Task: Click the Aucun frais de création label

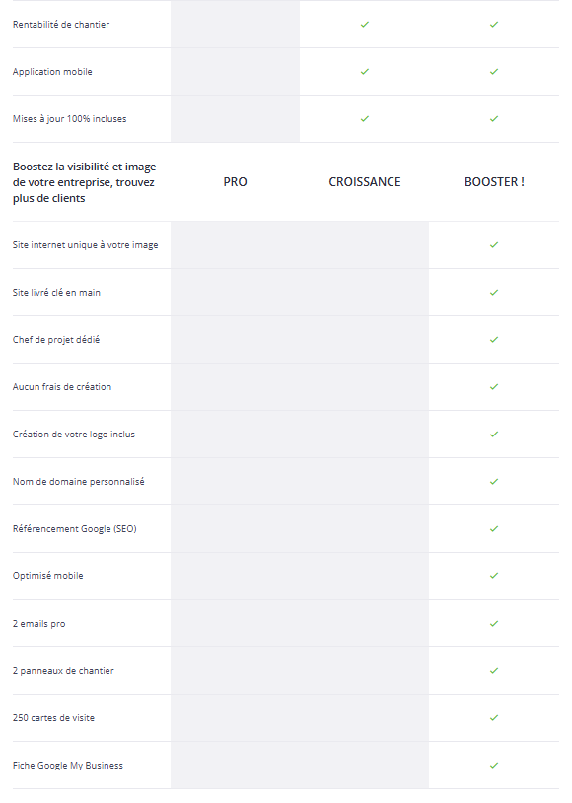Action: (x=62, y=386)
